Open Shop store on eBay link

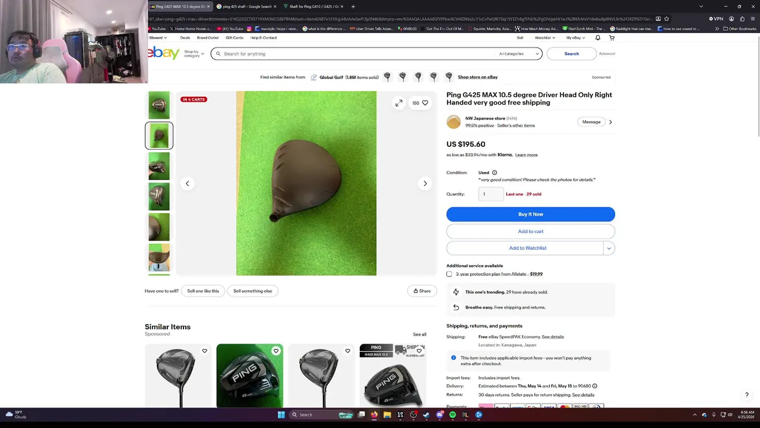point(478,77)
